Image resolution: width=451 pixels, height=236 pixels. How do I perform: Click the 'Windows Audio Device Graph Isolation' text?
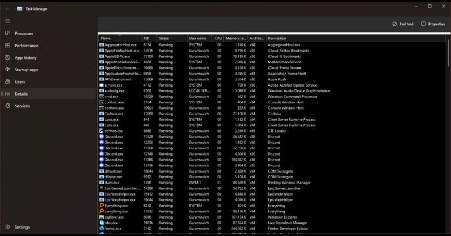pos(299,90)
